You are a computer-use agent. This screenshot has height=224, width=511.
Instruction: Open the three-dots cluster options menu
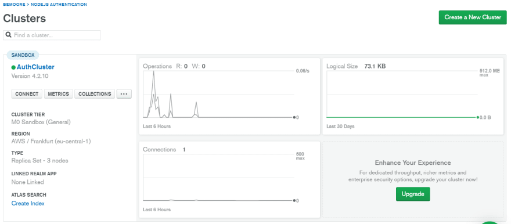(x=124, y=94)
